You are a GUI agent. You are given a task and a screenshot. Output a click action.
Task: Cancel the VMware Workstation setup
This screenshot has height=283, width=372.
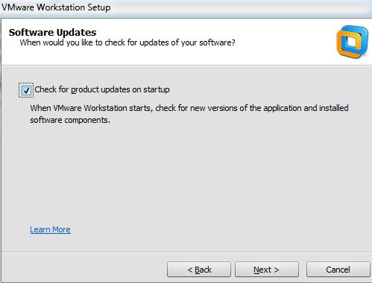pyautogui.click(x=338, y=270)
